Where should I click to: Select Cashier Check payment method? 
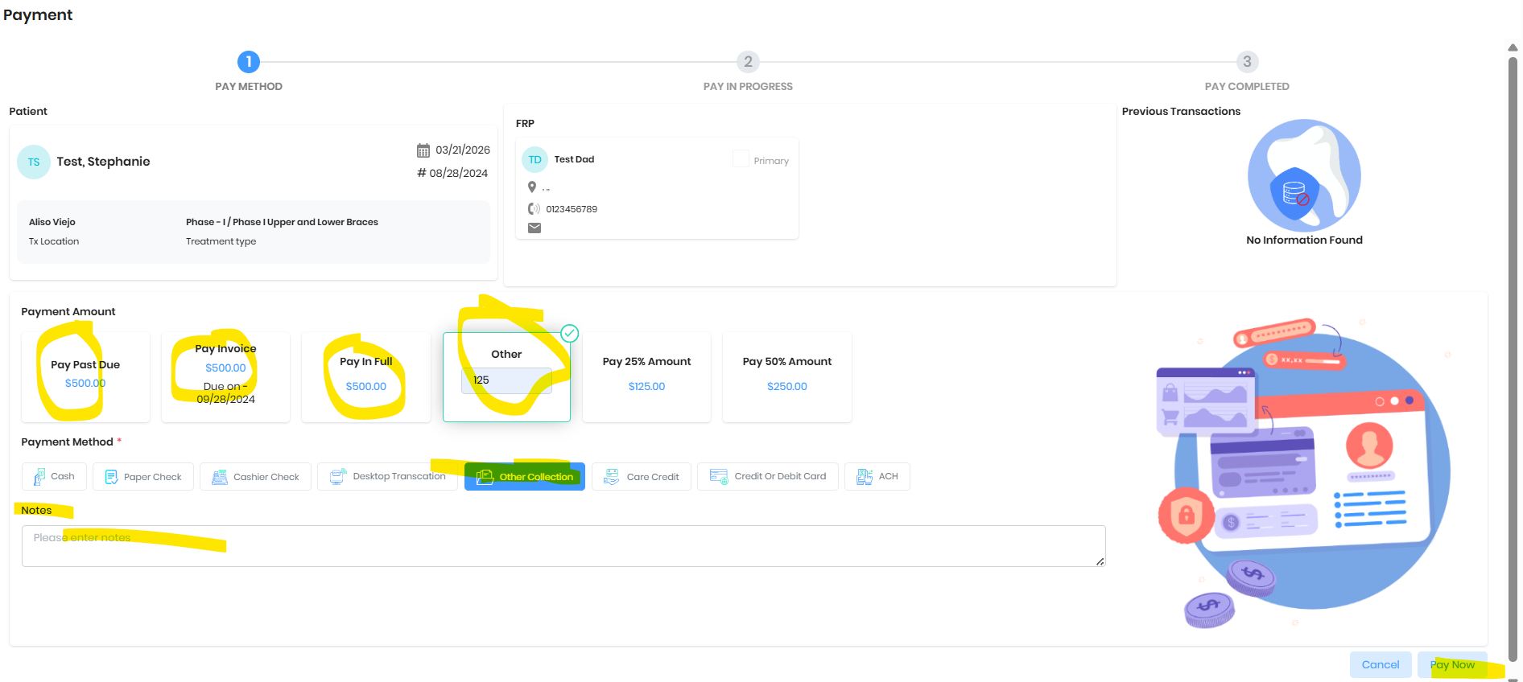[x=255, y=476]
